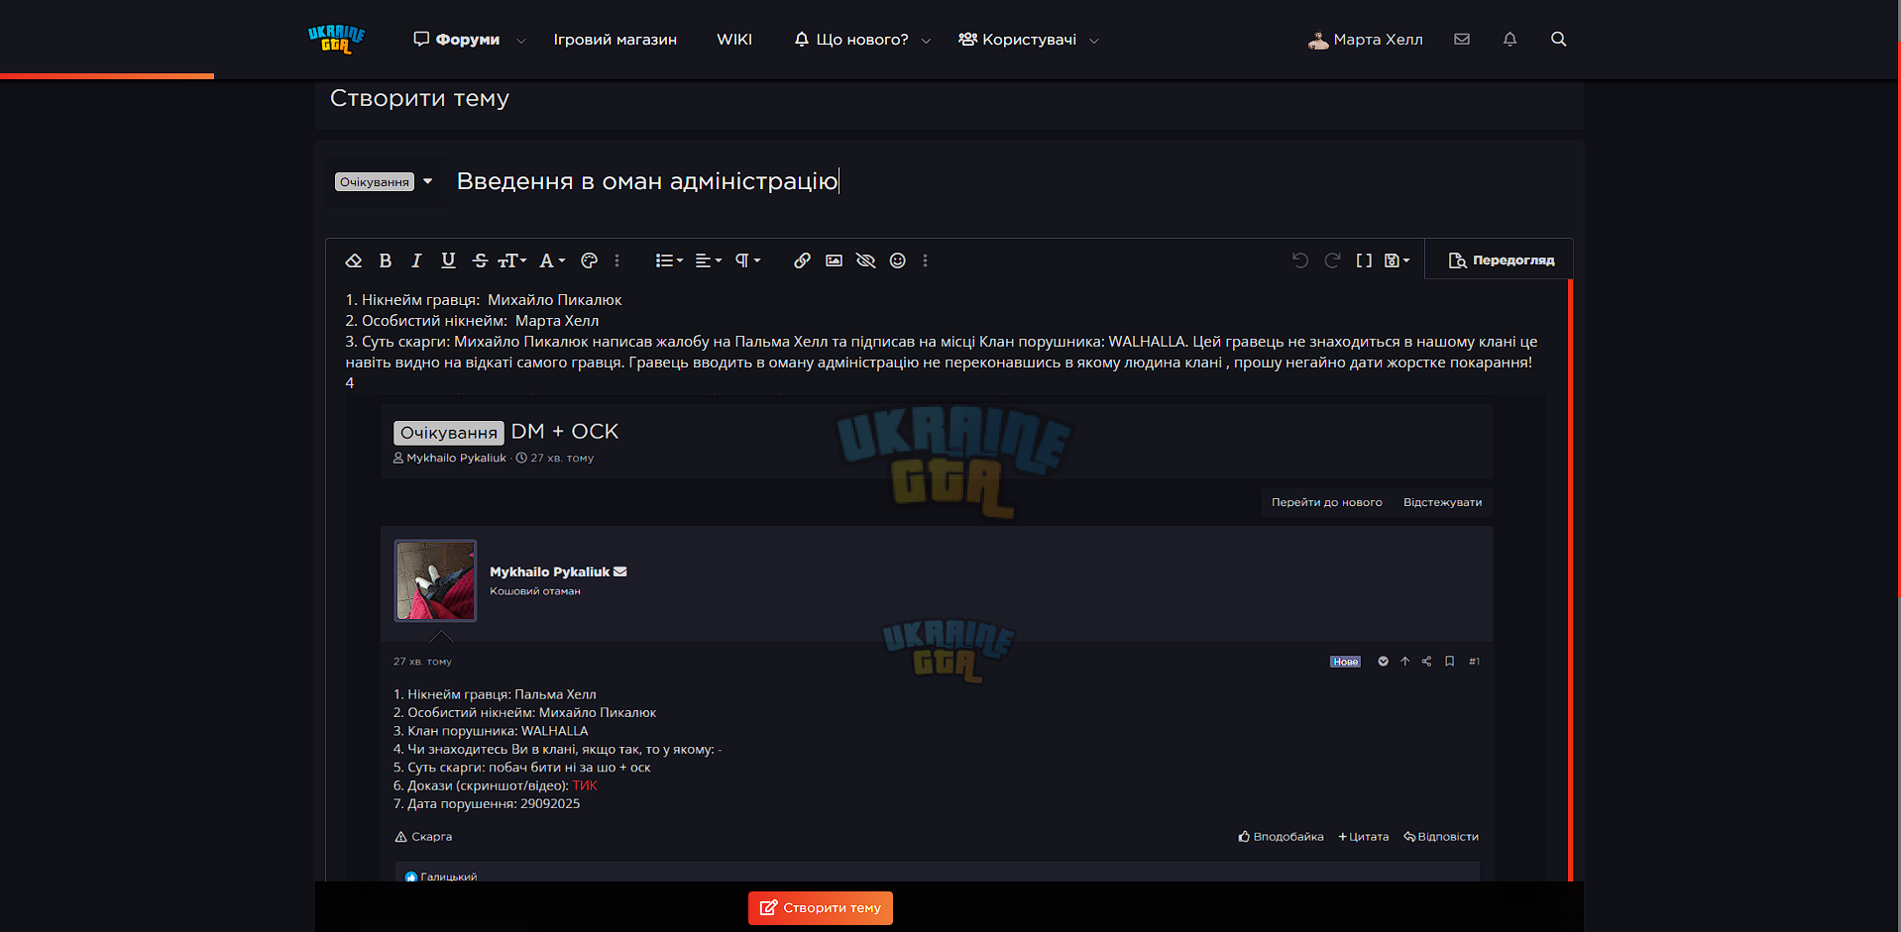Open more text options after palette
1901x932 pixels.
[616, 260]
